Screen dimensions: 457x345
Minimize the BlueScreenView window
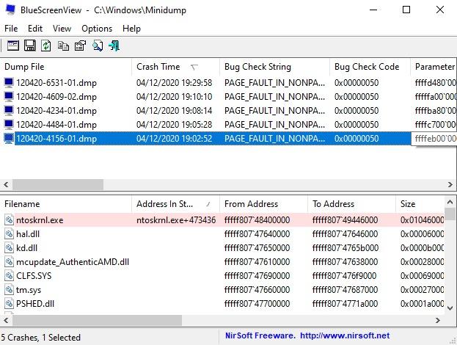click(373, 10)
